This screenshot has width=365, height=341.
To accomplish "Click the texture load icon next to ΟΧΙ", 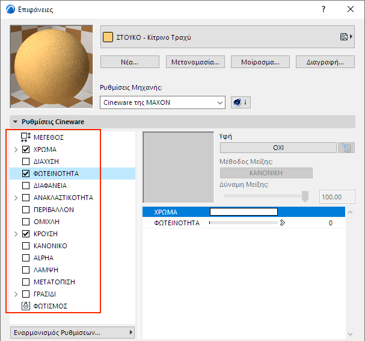I will click(346, 148).
